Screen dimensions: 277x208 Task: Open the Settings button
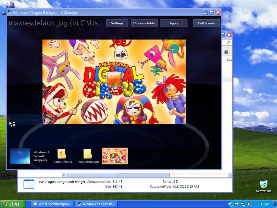117,23
